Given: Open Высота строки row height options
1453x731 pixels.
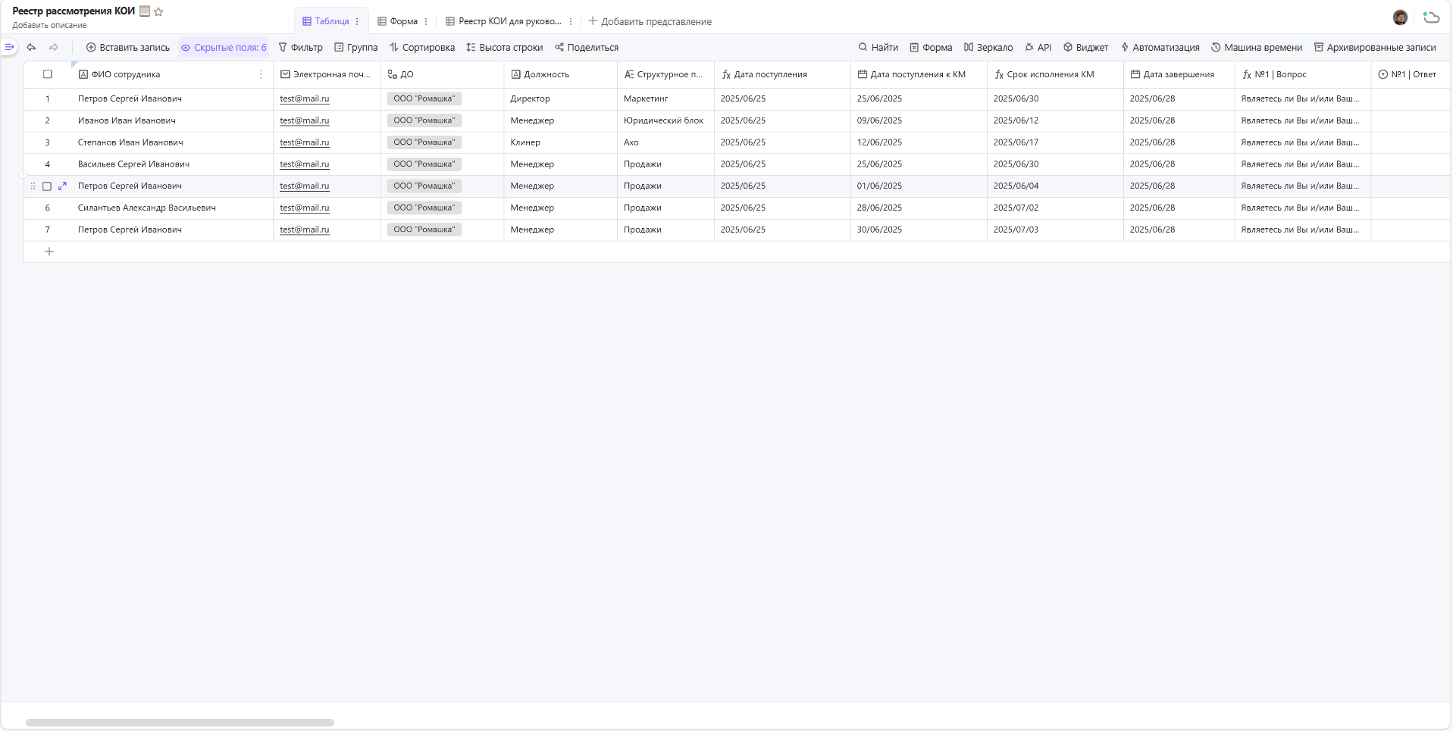Looking at the screenshot, I should (x=505, y=47).
